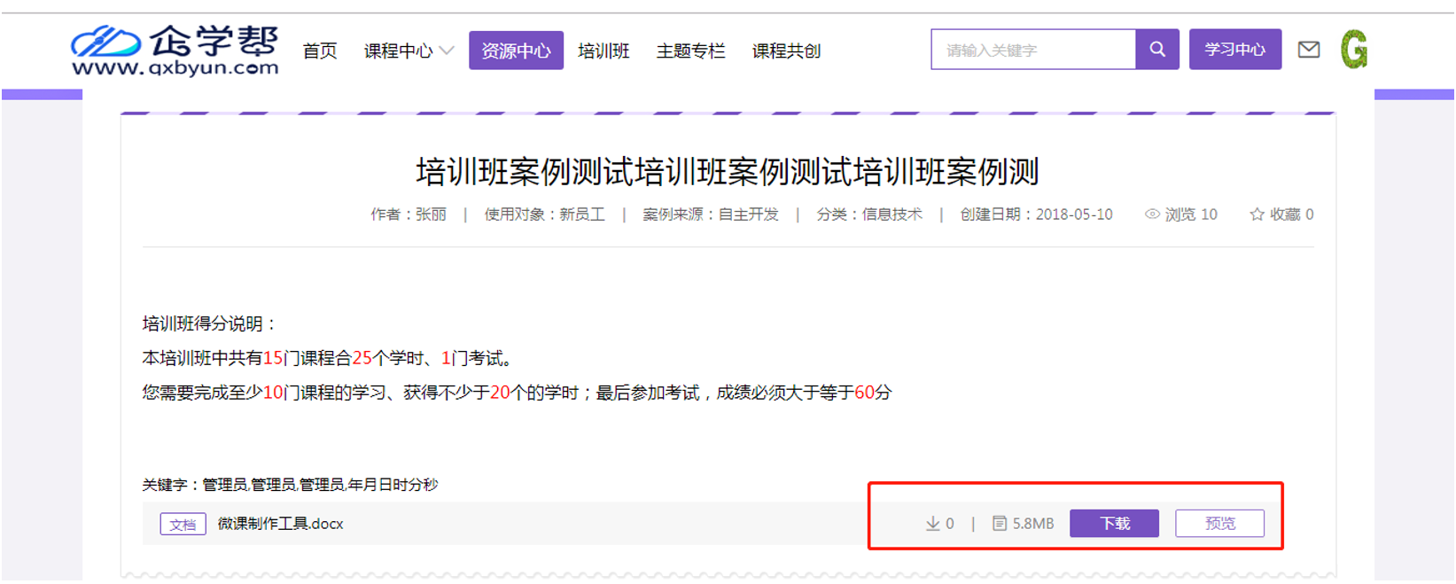This screenshot has width=1456, height=584.
Task: Expand the 课程中心 dropdown arrow
Action: (x=448, y=51)
